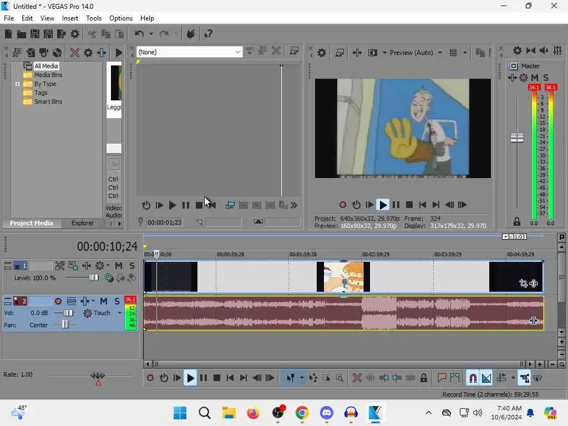
Task: Mute the Master bus with M
Action: tap(535, 78)
